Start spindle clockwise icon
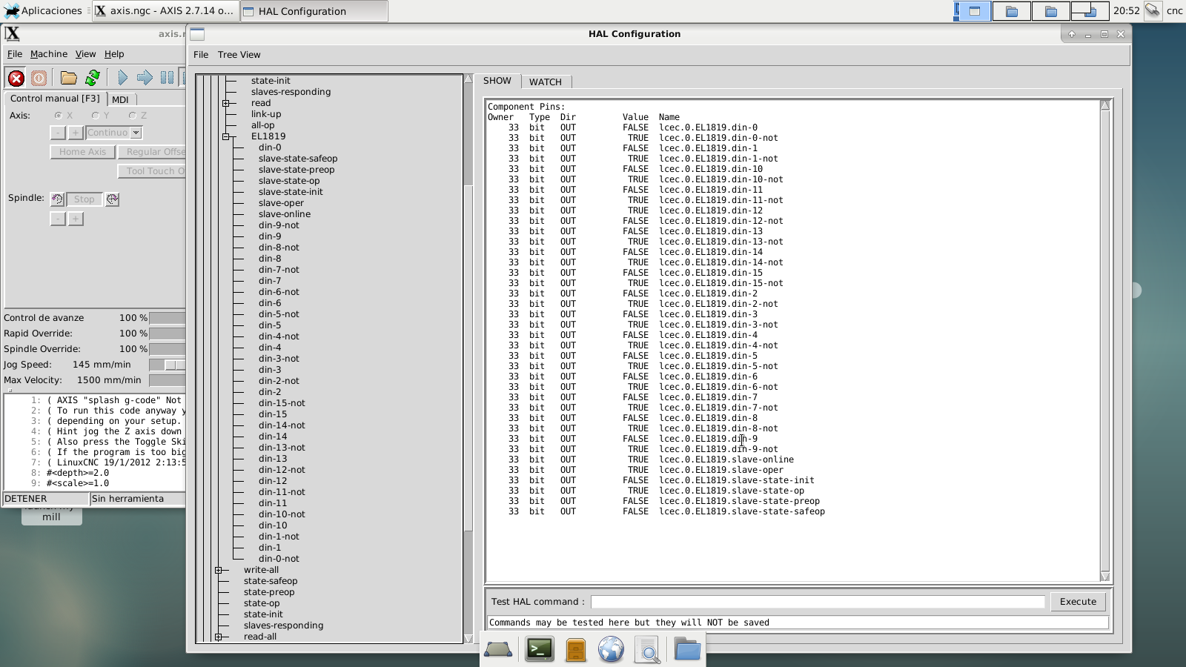1186x667 pixels. click(112, 199)
